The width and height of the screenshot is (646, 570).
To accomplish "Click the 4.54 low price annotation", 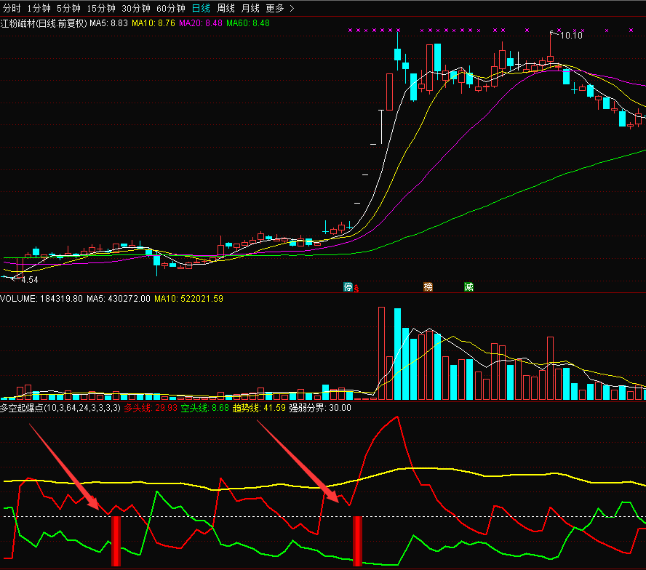I will pos(30,280).
